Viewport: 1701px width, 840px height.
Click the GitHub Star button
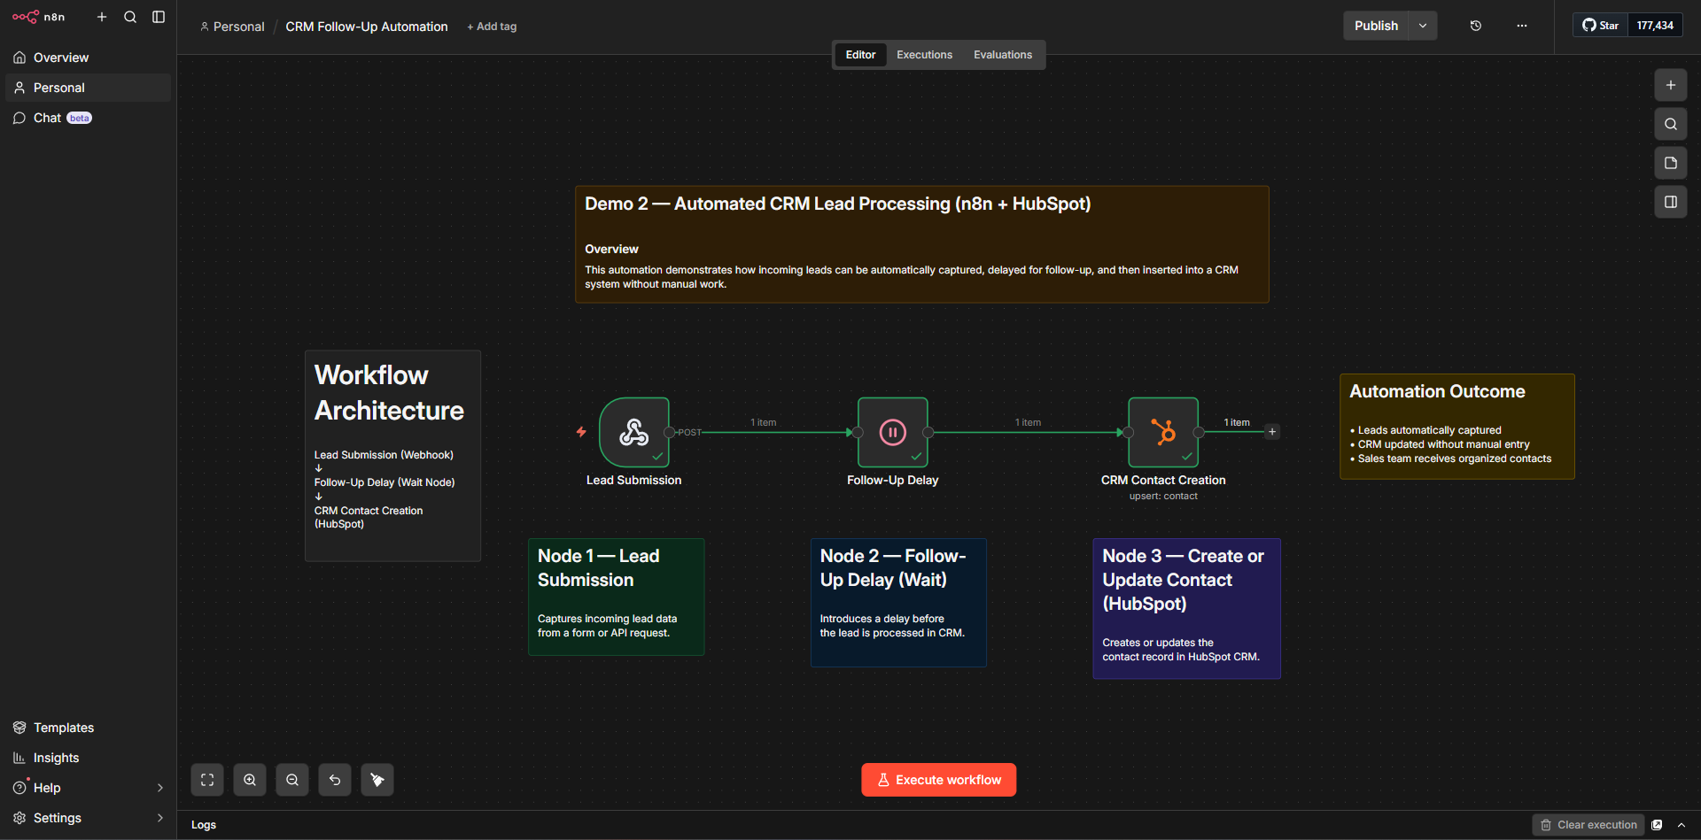click(x=1601, y=26)
